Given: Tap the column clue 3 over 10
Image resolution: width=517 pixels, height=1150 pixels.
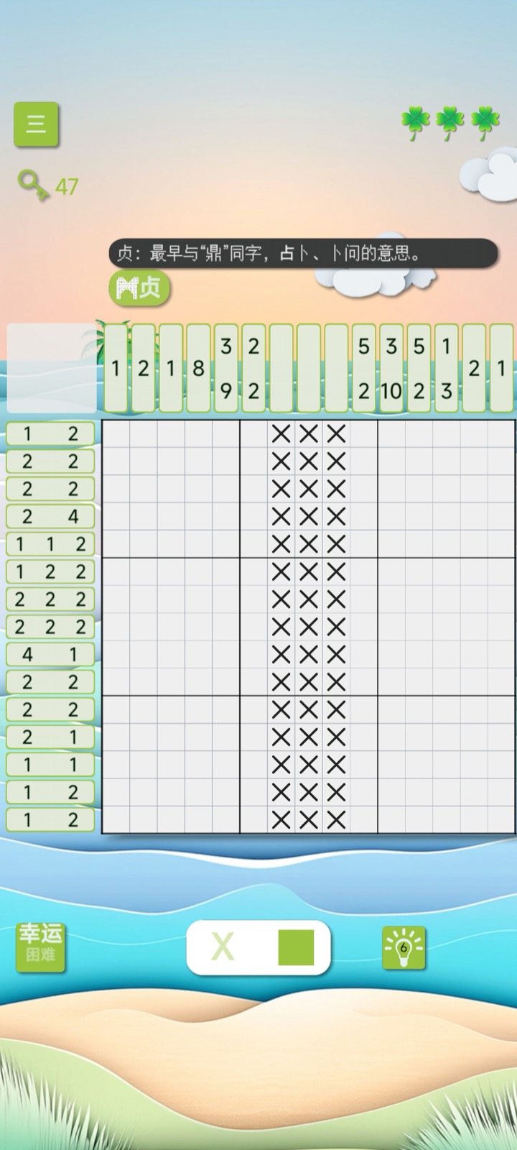Looking at the screenshot, I should point(391,368).
